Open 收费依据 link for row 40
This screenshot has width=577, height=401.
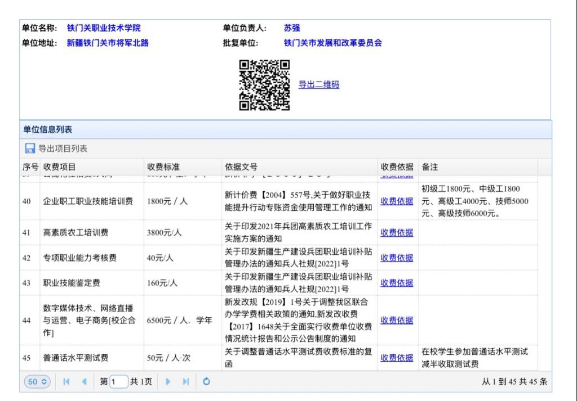pyautogui.click(x=397, y=201)
